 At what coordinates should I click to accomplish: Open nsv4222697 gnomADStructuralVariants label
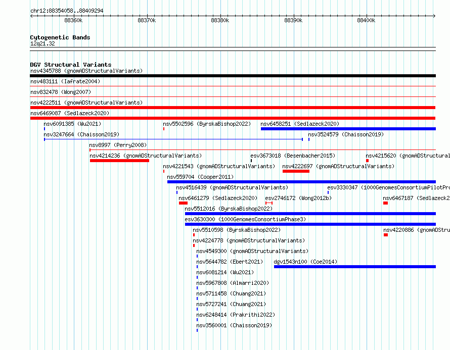pyautogui.click(x=338, y=166)
